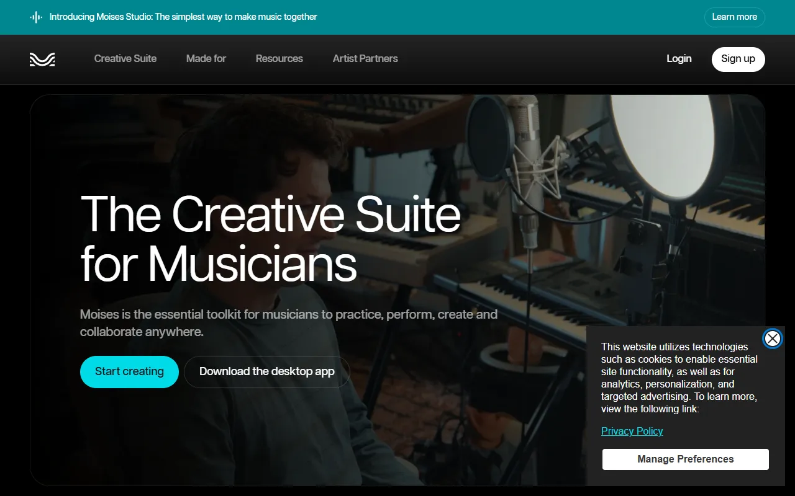This screenshot has width=795, height=496.
Task: Click the Moises essential toolkit description text
Action: (x=289, y=323)
